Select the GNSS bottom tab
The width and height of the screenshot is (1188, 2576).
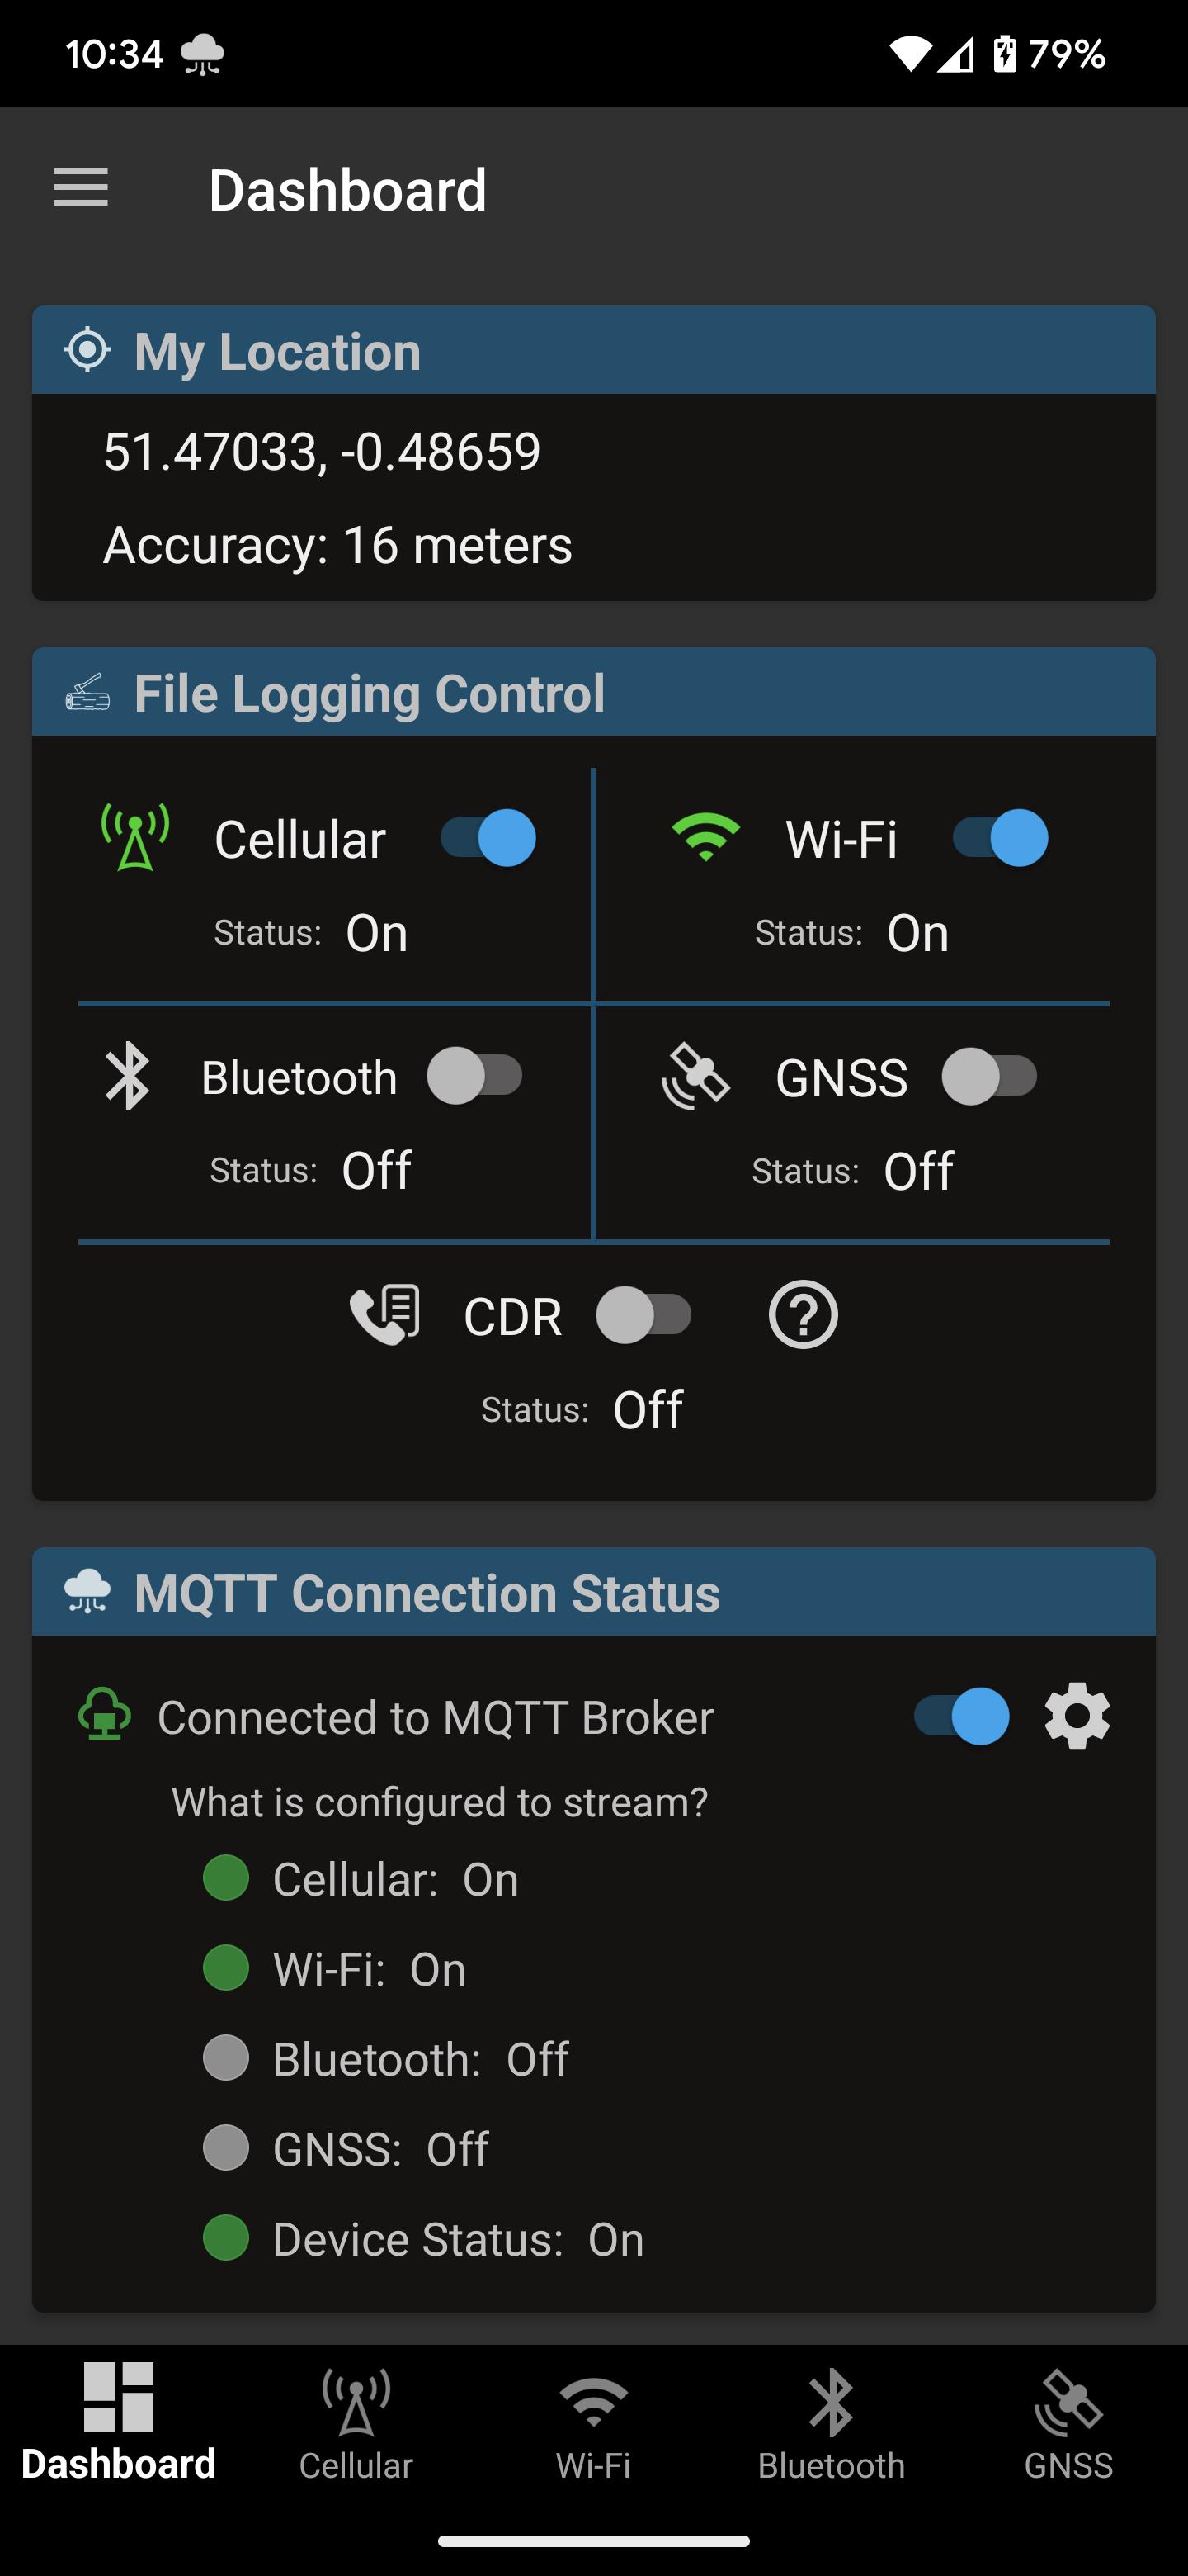click(x=1068, y=2425)
